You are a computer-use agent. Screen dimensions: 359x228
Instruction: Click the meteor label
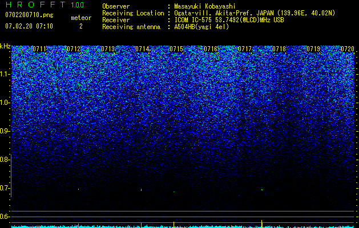click(81, 18)
